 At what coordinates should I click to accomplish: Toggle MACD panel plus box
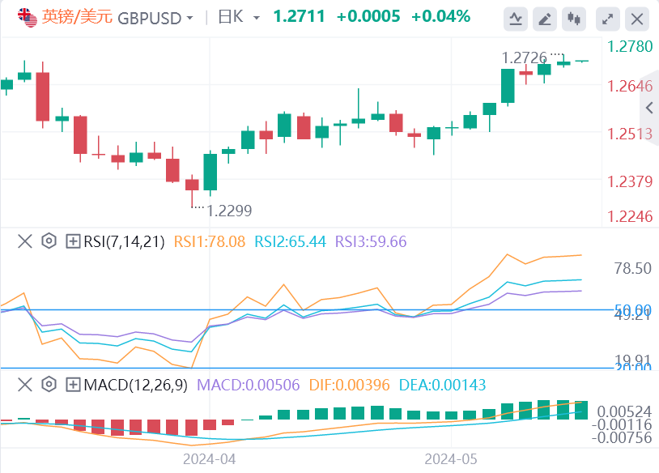click(73, 384)
